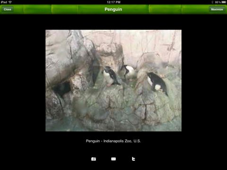Tap the middle penguin in the photo
Screen dimensions: 227x170
point(129,72)
